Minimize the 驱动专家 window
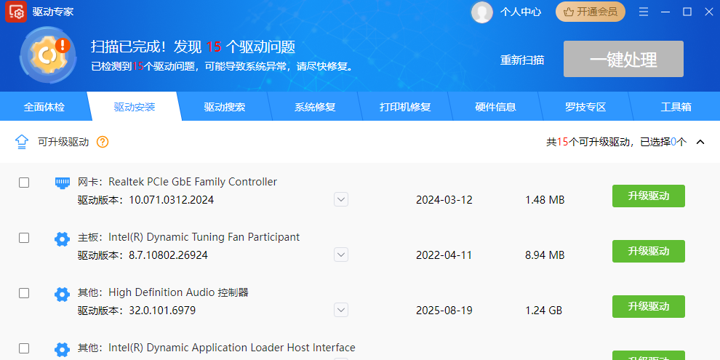The width and height of the screenshot is (720, 360). (x=665, y=12)
